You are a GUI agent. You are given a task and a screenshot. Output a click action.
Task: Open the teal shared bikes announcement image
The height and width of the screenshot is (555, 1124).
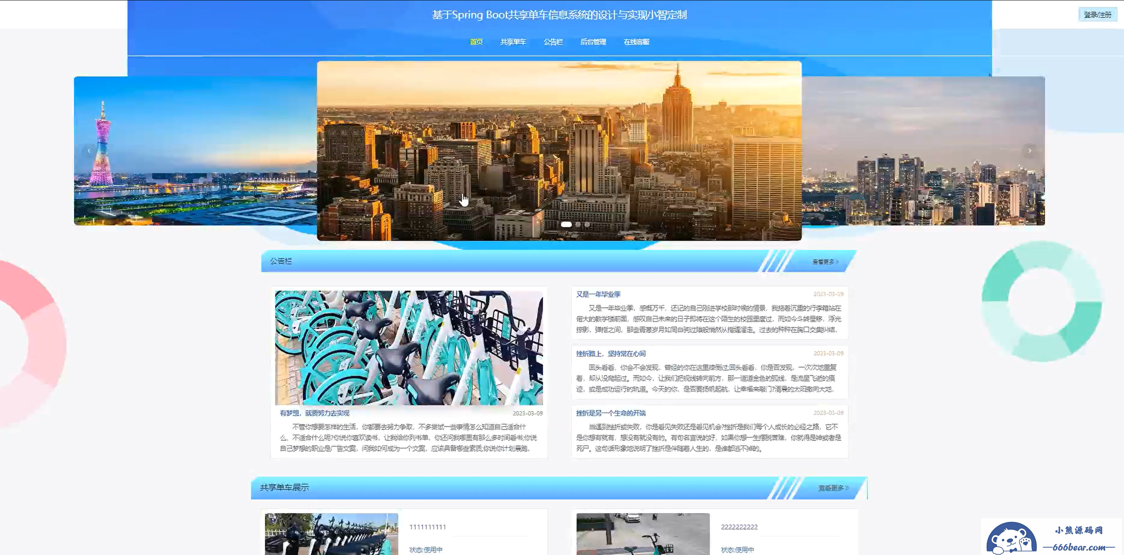click(x=409, y=348)
